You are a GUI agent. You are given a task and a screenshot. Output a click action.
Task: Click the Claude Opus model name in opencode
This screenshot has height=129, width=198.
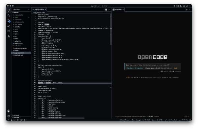[x=153, y=68]
